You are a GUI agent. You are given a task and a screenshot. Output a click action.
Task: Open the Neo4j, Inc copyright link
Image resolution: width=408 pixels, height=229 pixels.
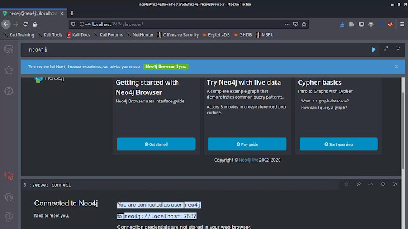click(x=248, y=160)
